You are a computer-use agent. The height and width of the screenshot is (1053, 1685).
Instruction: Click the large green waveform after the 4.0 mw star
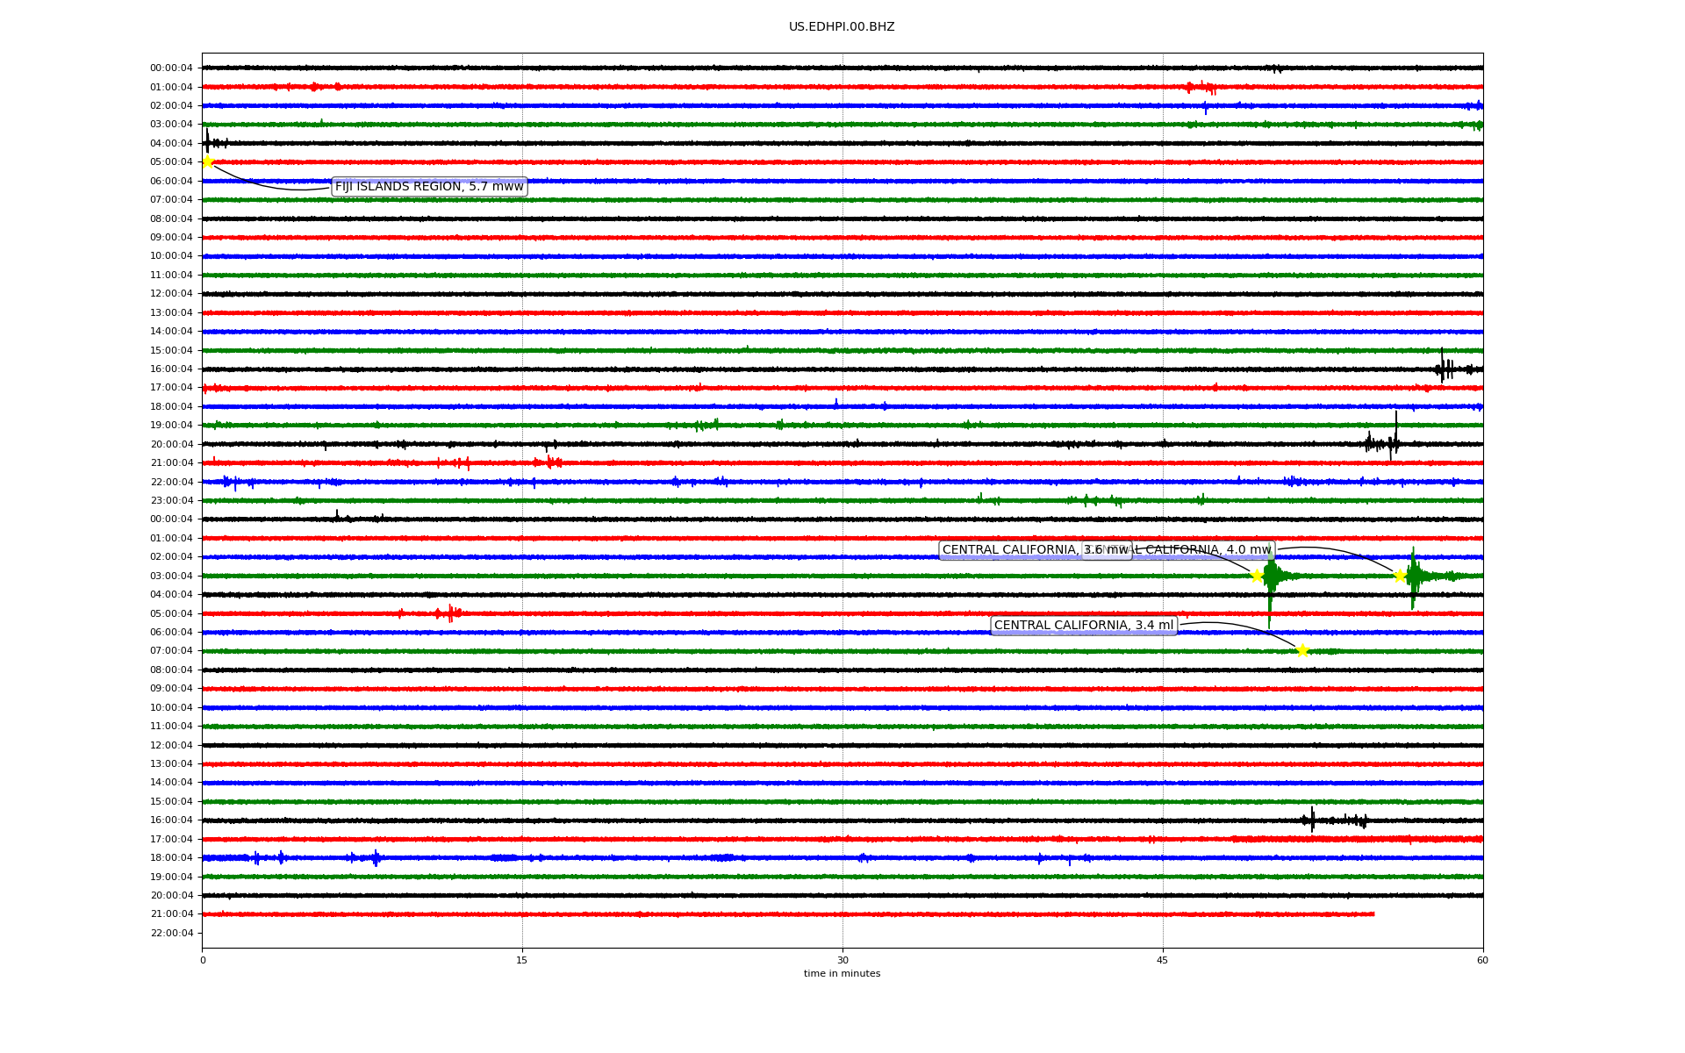click(x=1413, y=576)
